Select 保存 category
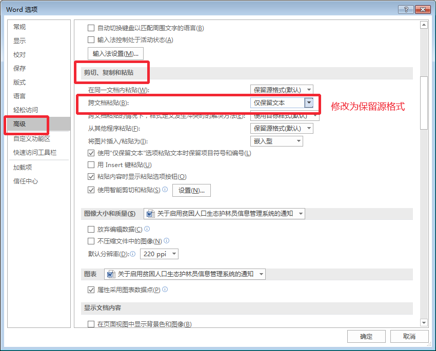 pos(38,68)
